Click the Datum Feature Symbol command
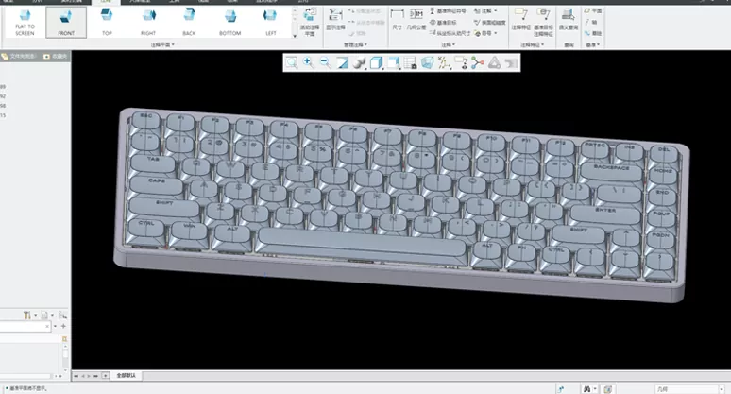731x394 pixels. coord(448,10)
